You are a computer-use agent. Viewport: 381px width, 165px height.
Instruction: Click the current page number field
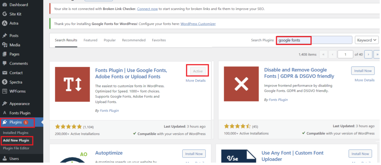(345, 54)
